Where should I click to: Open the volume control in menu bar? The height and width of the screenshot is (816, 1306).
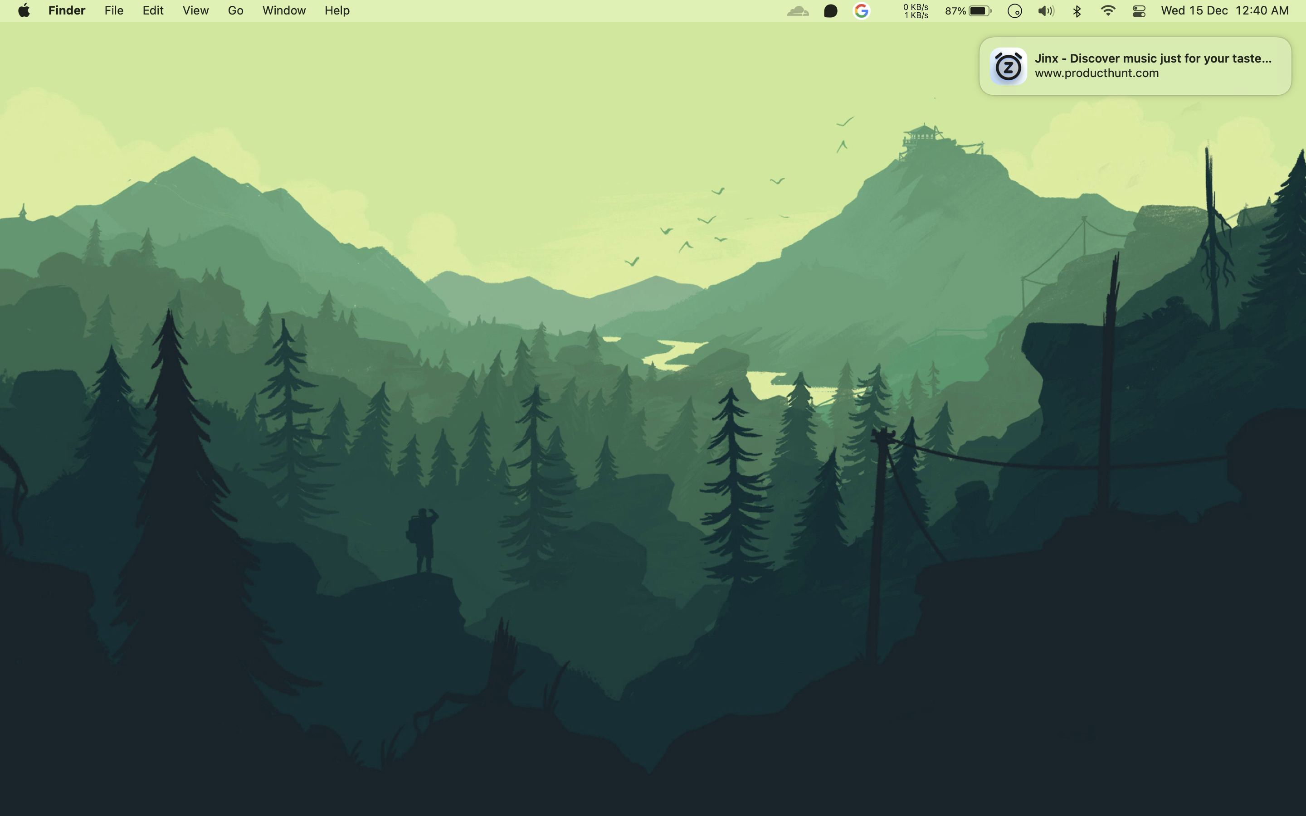click(x=1046, y=11)
